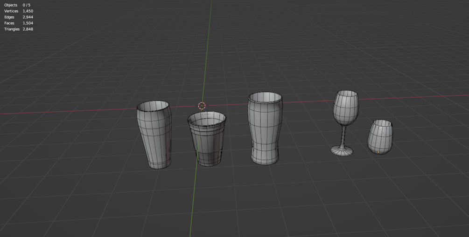469x237 pixels.
Task: Click the Edges 2,944 statistic
Action: click(x=19, y=17)
